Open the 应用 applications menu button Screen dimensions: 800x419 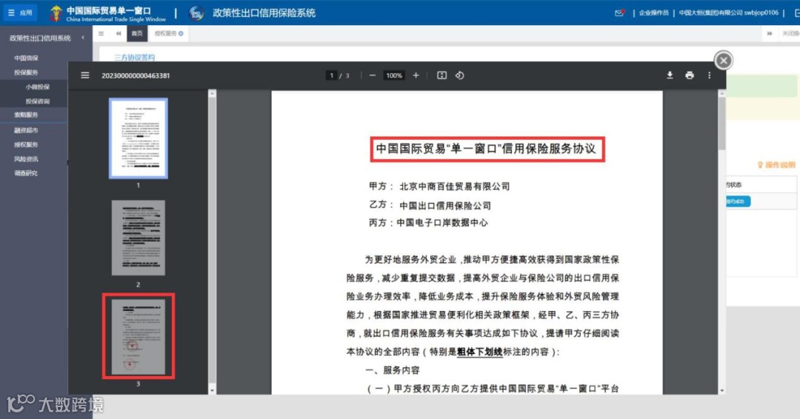20,13
